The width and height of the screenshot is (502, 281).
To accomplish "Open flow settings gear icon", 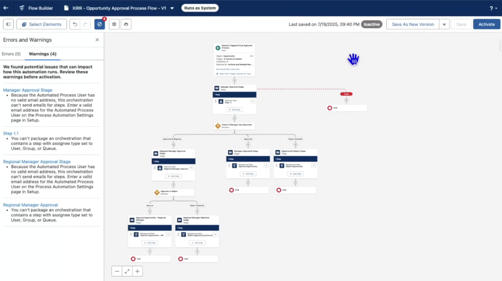I will pos(114,24).
